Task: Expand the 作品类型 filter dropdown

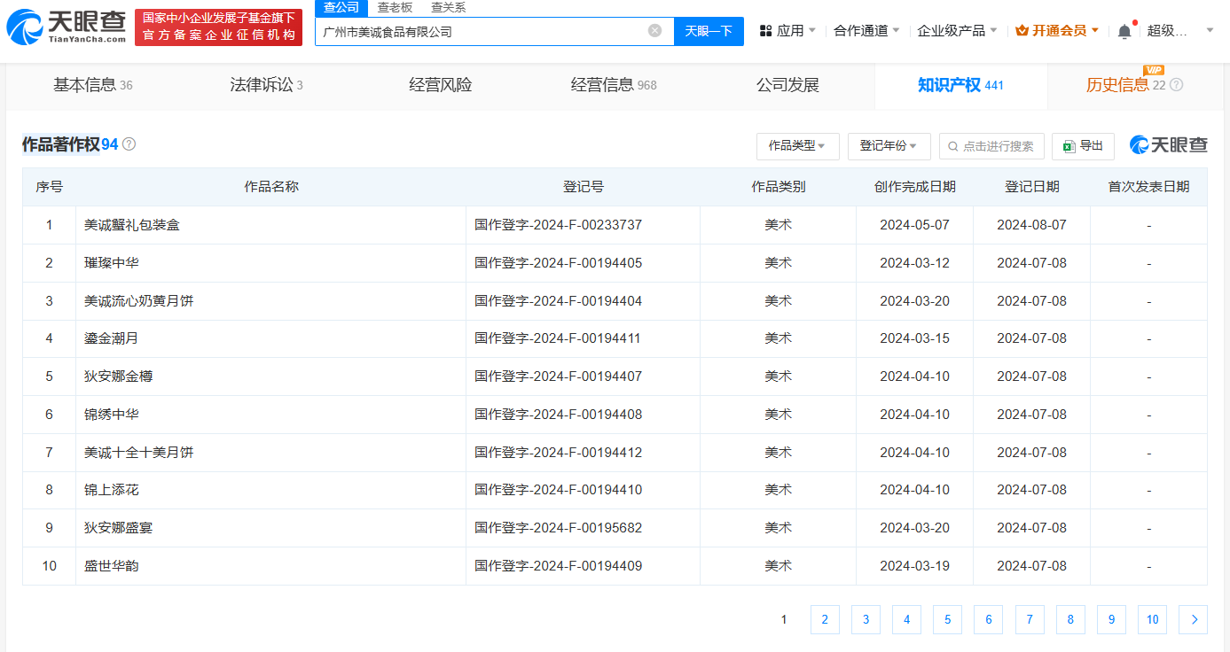Action: click(x=797, y=146)
